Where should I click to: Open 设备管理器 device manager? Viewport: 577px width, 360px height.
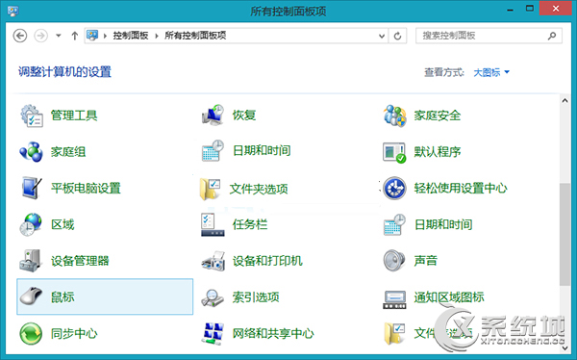[64, 261]
